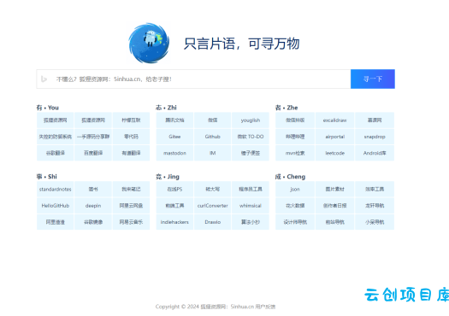Click the 事 • Shi section heading
The image size is (449, 316).
[47, 177]
